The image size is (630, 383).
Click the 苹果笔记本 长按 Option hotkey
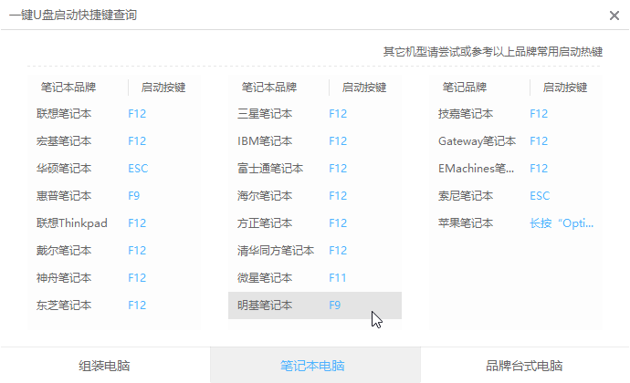tap(562, 223)
